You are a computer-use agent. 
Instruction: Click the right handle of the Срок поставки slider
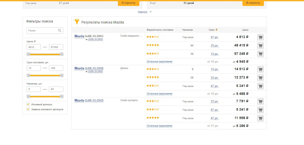pyautogui.click(x=61, y=76)
